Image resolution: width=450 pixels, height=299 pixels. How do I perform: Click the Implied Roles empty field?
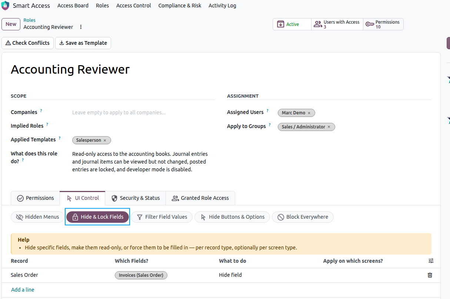click(144, 126)
